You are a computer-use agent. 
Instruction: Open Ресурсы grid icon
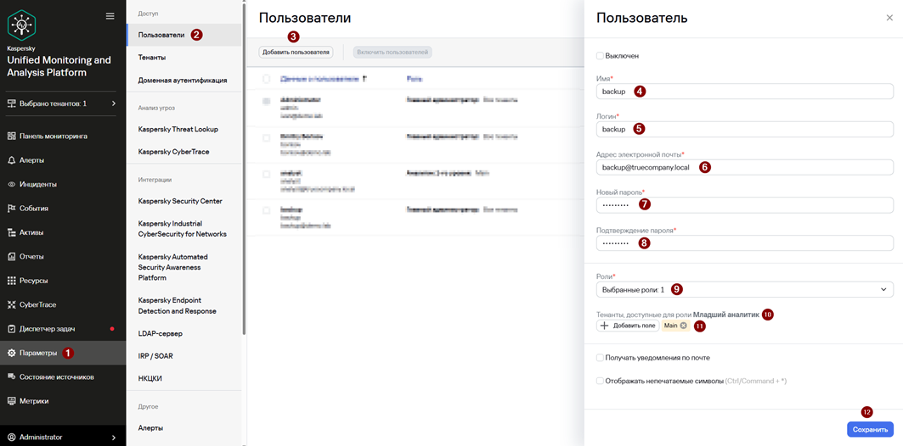coord(12,281)
